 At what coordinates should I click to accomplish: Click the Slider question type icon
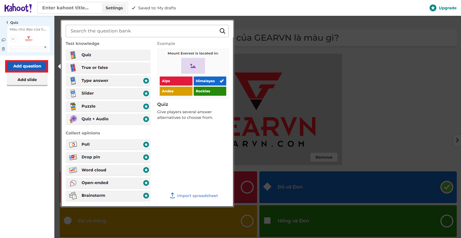(73, 93)
